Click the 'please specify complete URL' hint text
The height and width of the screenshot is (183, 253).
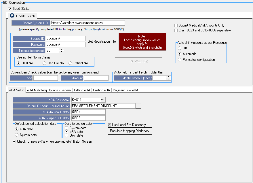point(71,29)
